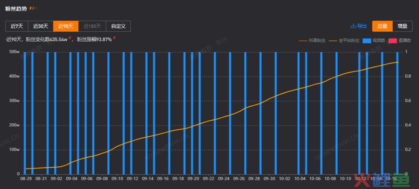Image resolution: width=419 pixels, height=189 pixels.
Task: Click the video bar above 08-29
Action: (25, 113)
